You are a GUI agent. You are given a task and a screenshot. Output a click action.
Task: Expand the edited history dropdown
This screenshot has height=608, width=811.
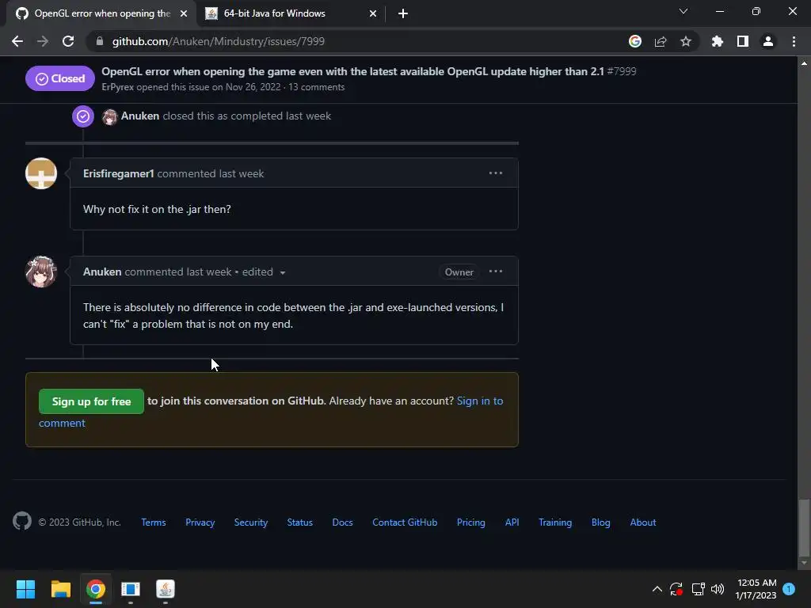click(264, 272)
